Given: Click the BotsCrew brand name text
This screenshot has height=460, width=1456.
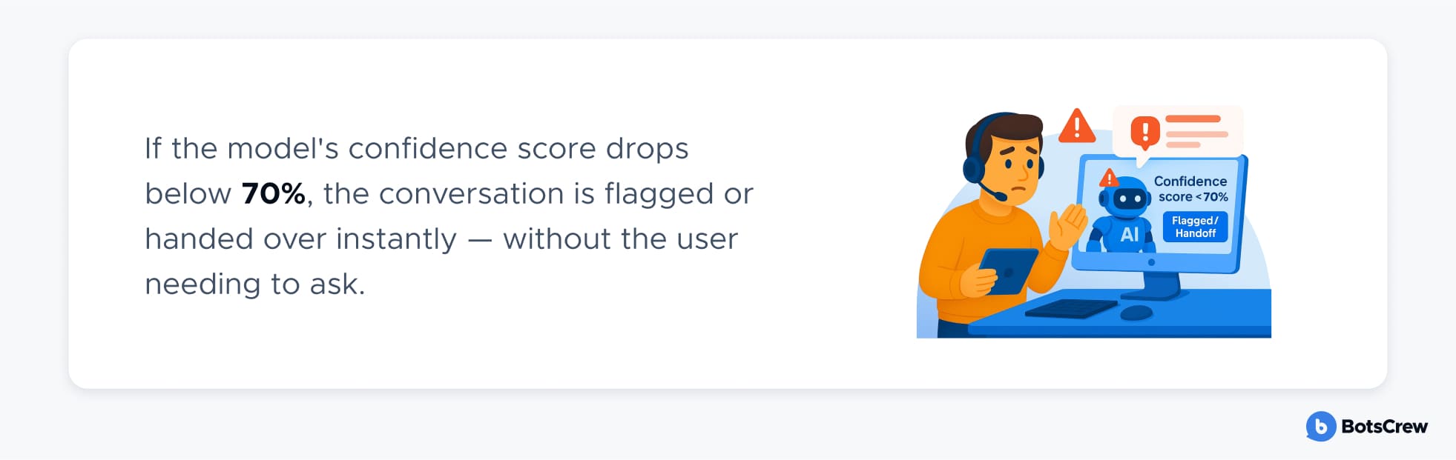Looking at the screenshot, I should click(1384, 427).
